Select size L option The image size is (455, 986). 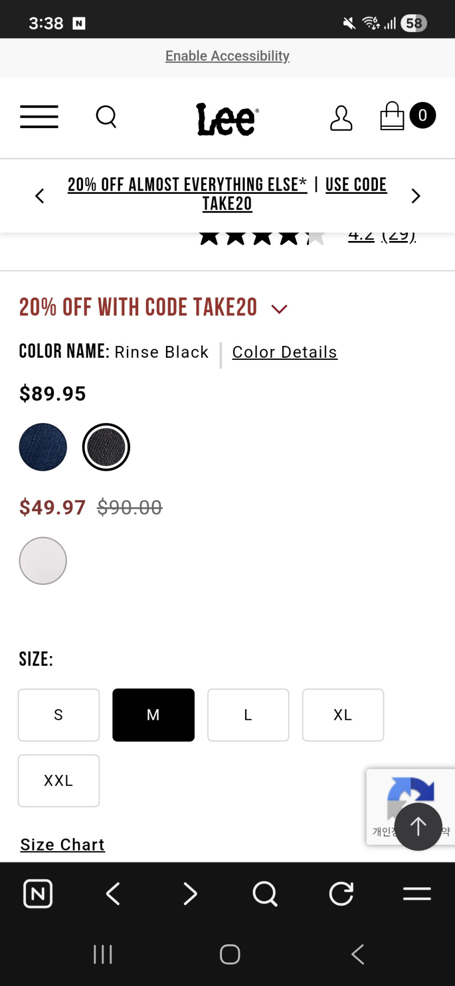[x=248, y=715]
